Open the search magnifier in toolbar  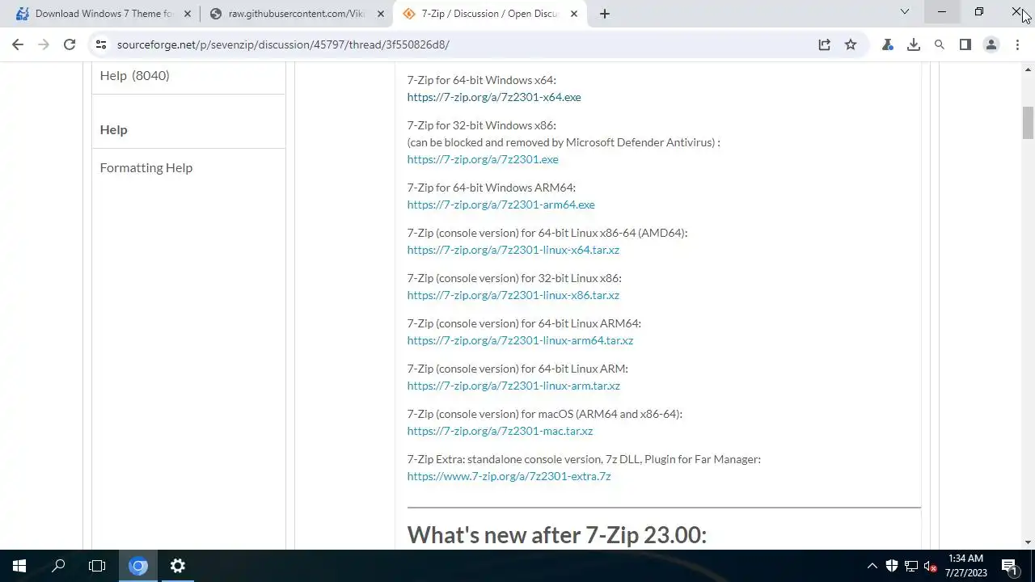(x=940, y=44)
